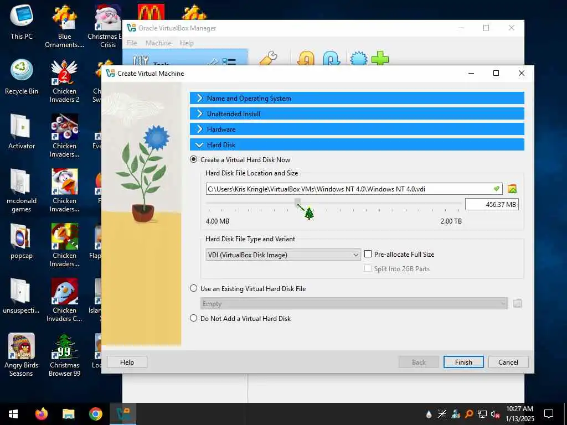
Task: Click the disk size slider handle
Action: [297, 201]
